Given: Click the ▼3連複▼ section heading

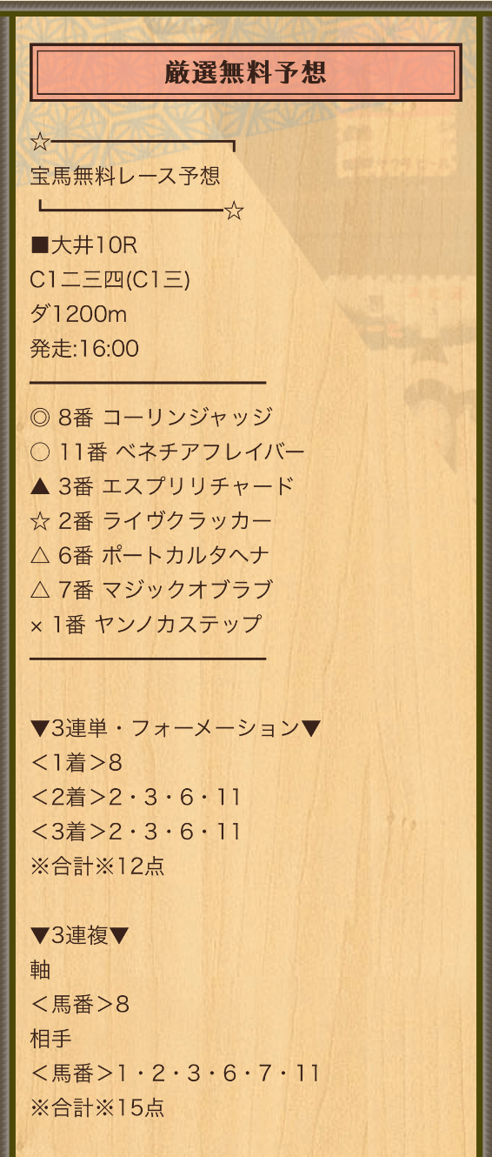Looking at the screenshot, I should (x=80, y=935).
